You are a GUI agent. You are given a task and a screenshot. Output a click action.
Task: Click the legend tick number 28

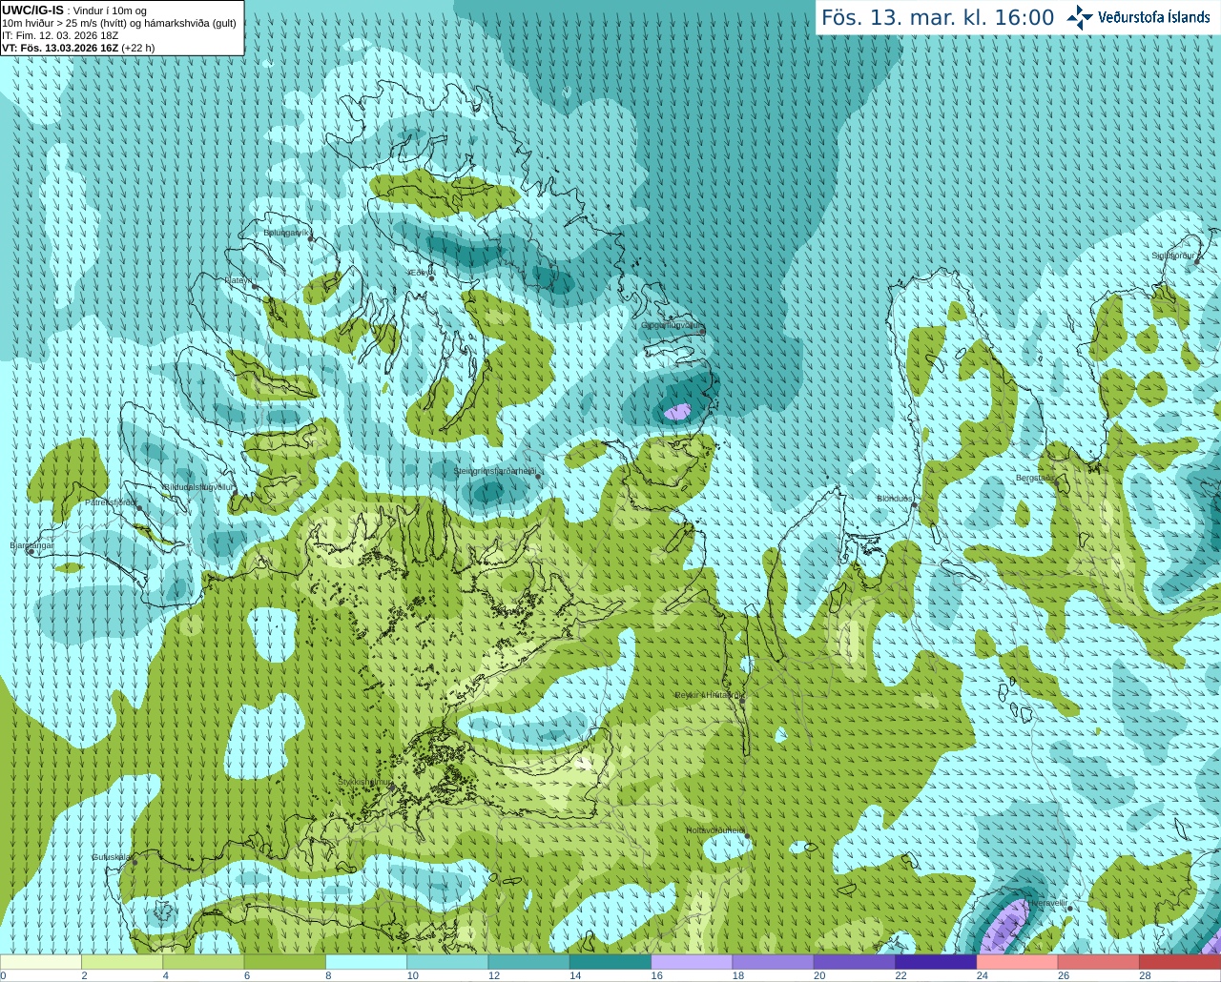tap(1145, 975)
